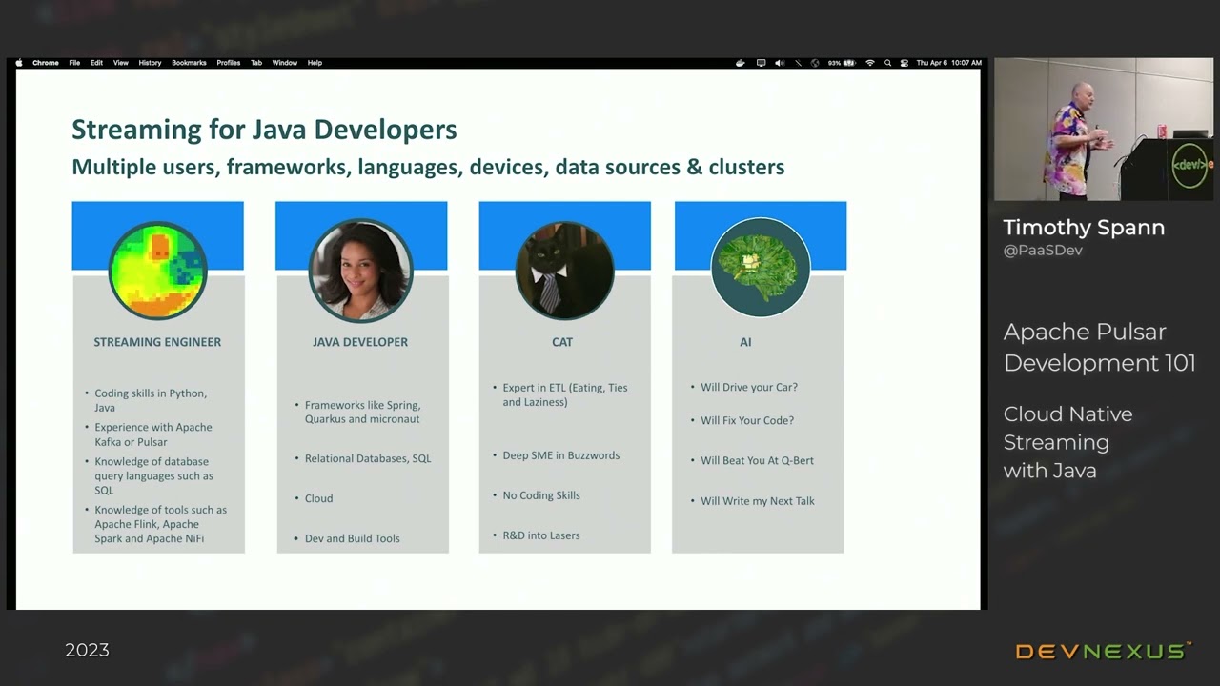This screenshot has width=1220, height=686.
Task: Open the Apple menu
Action: coord(19,63)
